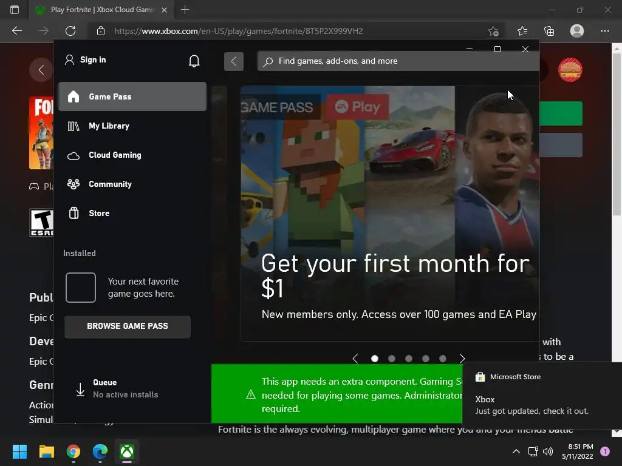Select the fourth carousel page dot
622x466 pixels.
426,359
